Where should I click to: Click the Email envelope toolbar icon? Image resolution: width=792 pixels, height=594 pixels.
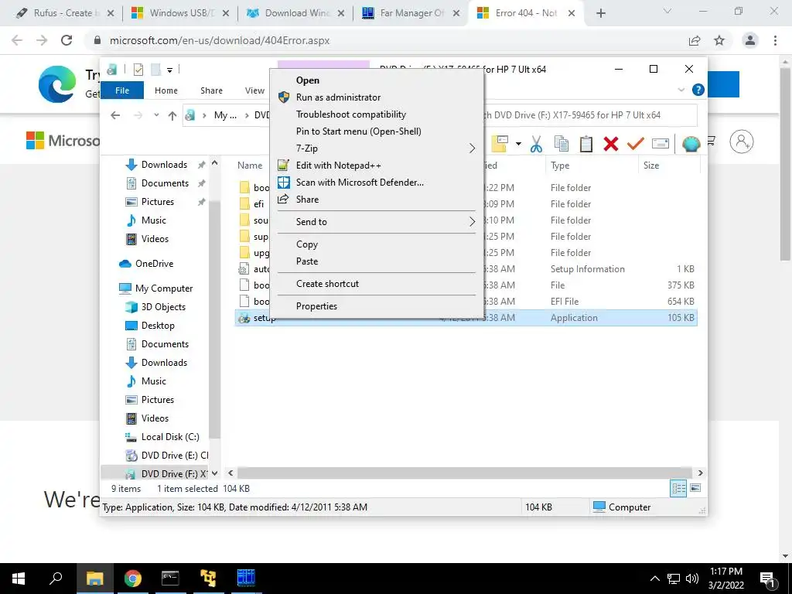click(661, 144)
